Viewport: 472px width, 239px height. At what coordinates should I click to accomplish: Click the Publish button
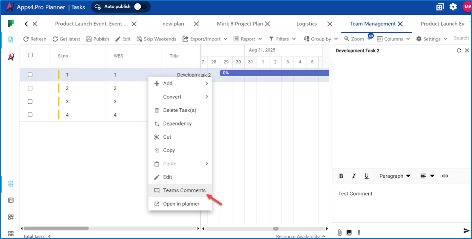(98, 39)
